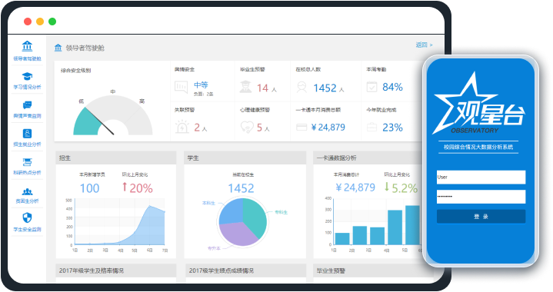Click the 在校总人数 1452 figure
Viewport: 553px width, 292px height.
tap(325, 88)
